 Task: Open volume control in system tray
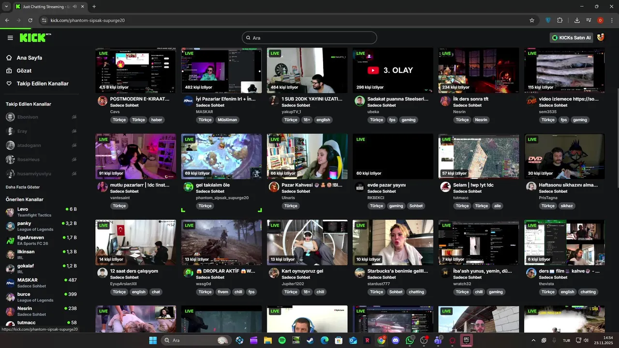coord(586,340)
